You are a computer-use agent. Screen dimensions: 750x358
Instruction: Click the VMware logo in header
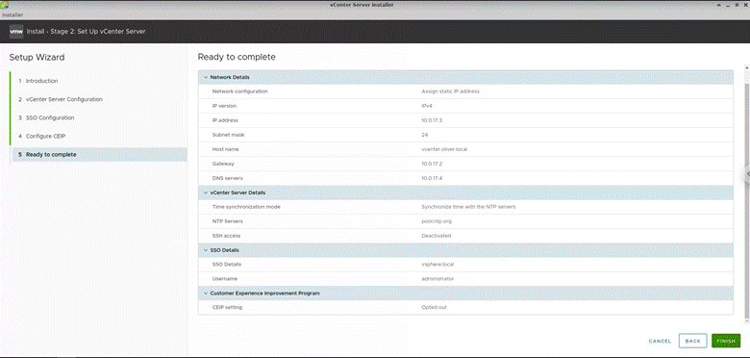16,32
